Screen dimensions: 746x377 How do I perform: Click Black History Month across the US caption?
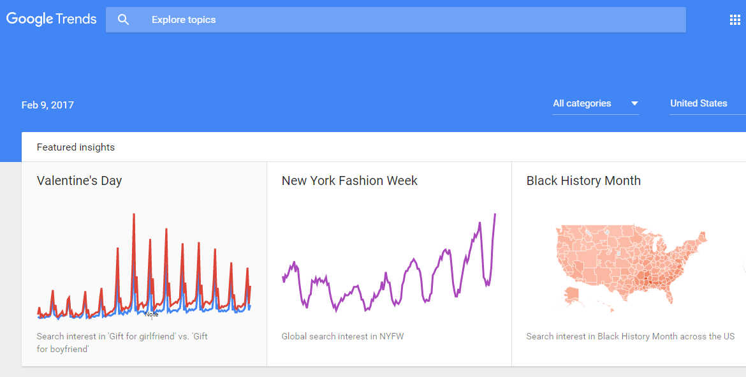631,337
